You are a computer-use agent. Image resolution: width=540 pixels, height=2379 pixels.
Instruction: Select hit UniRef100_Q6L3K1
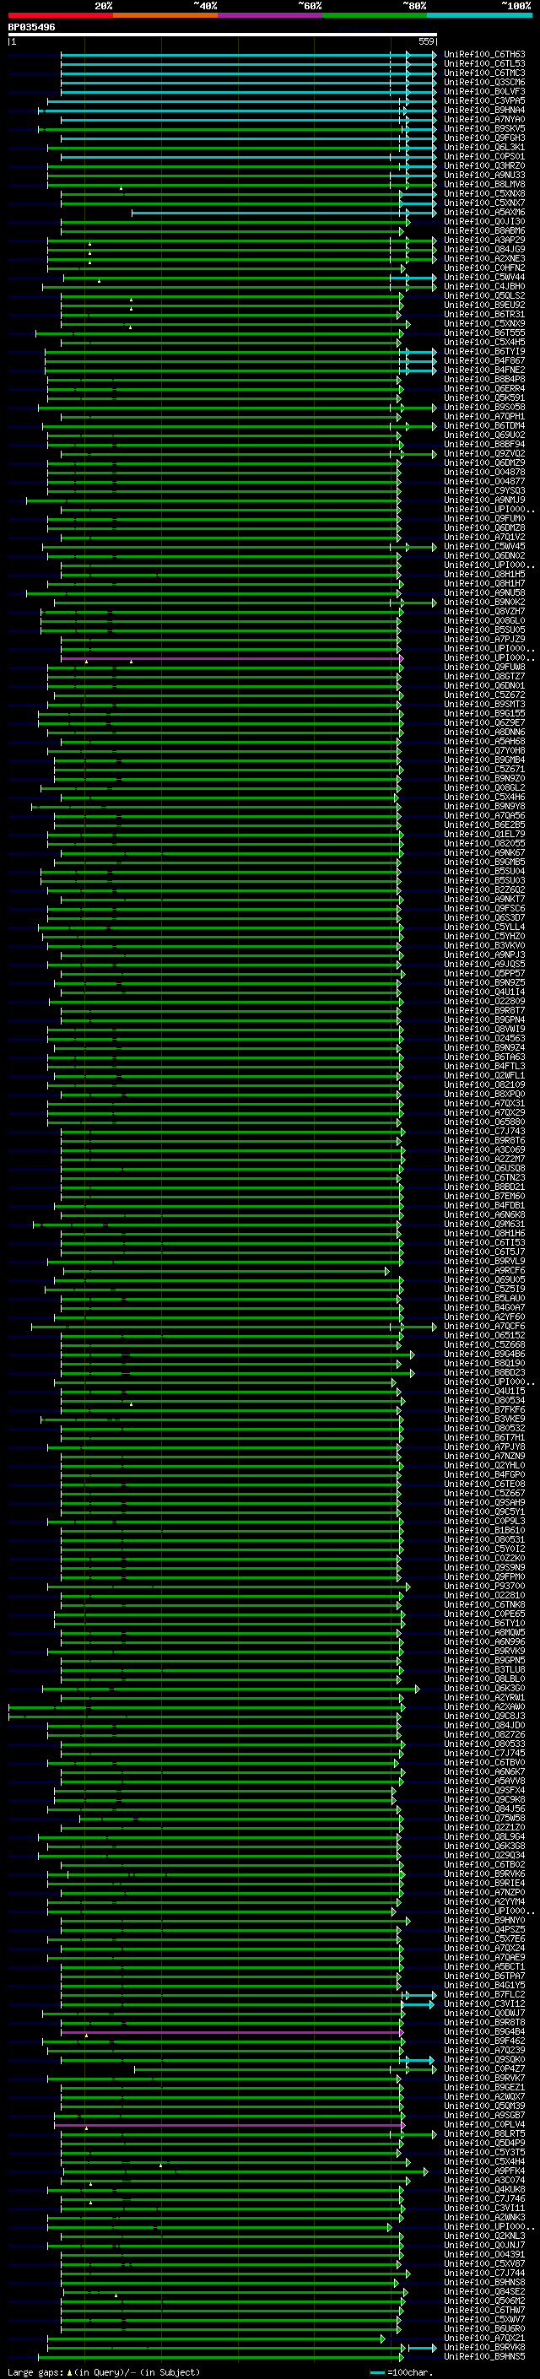click(x=484, y=147)
